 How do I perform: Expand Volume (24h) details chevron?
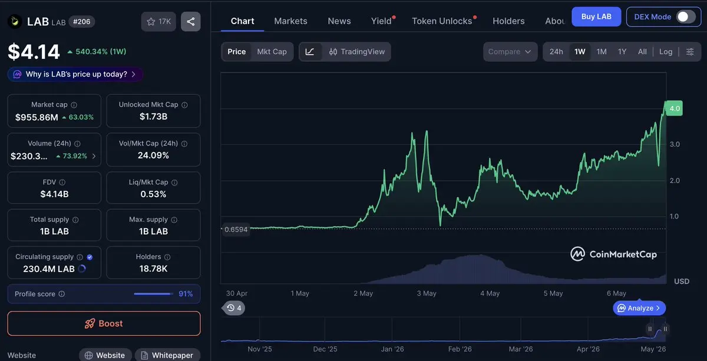pyautogui.click(x=94, y=156)
